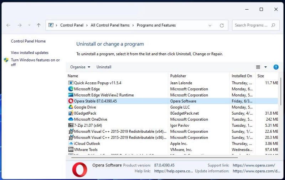Viewport: 285px width, 180px height.
Task: Click the Edge WebView2 Runtime icon
Action: tap(71, 95)
